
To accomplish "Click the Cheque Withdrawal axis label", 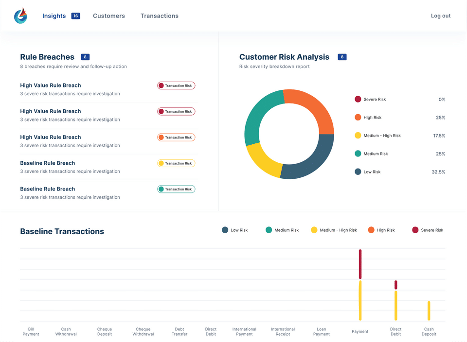I will click(x=143, y=332).
